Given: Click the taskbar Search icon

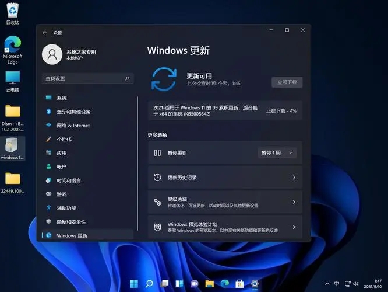Looking at the screenshot, I should point(149,284).
